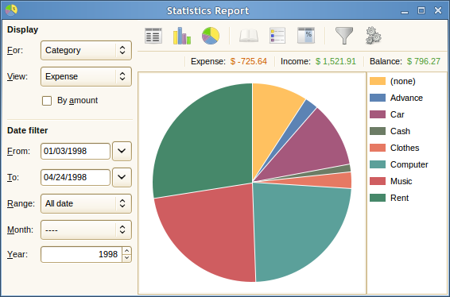Click the open book detail icon

click(249, 36)
